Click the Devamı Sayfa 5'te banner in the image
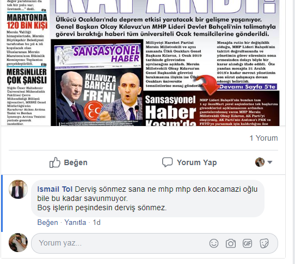This screenshot has width=295, height=264. click(248, 87)
